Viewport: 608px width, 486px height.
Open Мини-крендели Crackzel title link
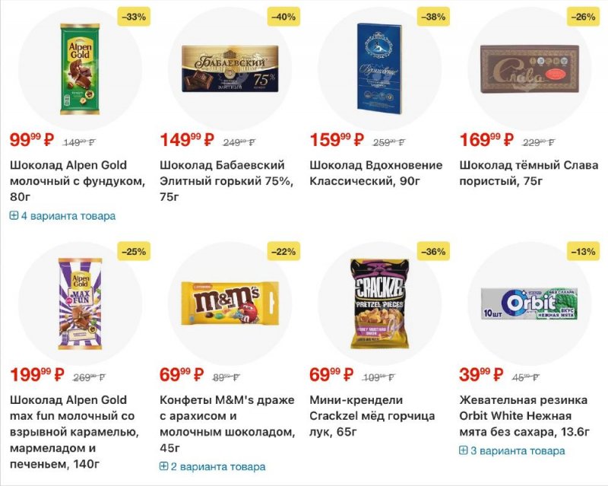click(x=372, y=416)
